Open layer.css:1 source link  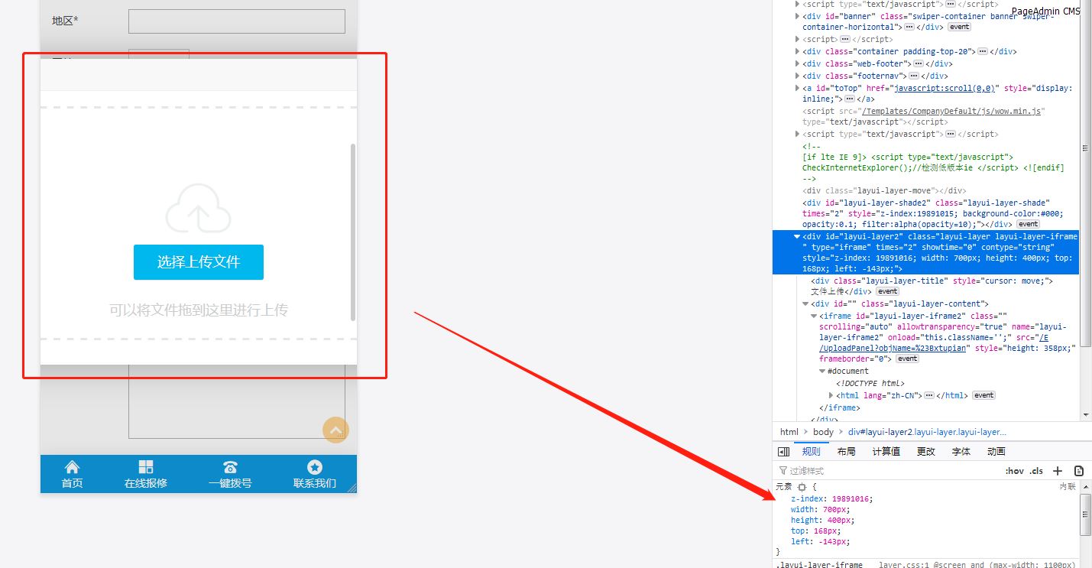902,565
